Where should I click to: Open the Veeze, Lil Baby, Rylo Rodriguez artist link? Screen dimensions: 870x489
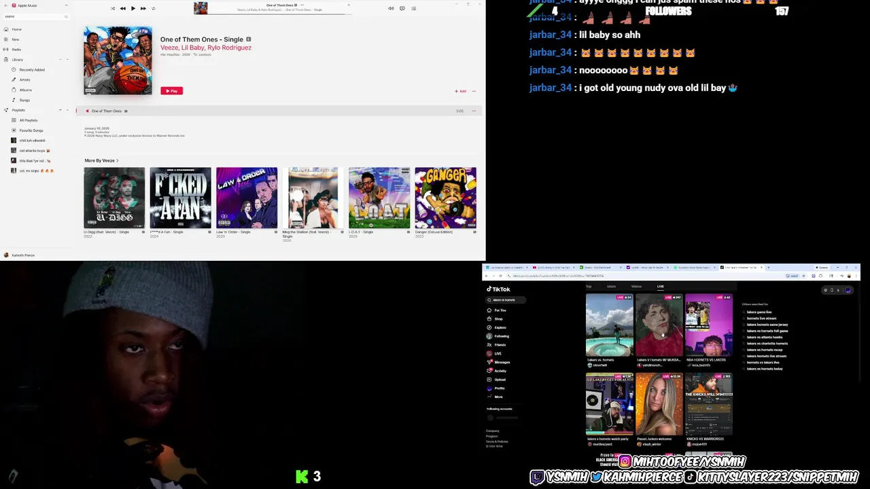[x=206, y=48]
